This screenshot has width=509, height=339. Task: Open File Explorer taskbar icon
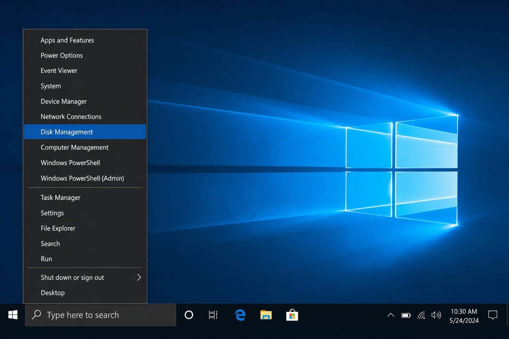[266, 315]
